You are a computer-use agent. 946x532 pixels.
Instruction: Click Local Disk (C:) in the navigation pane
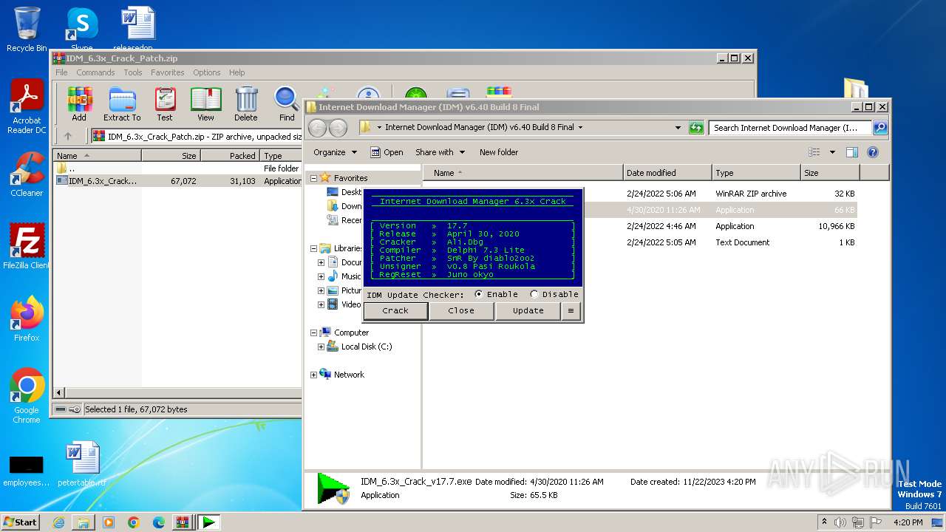pyautogui.click(x=367, y=347)
